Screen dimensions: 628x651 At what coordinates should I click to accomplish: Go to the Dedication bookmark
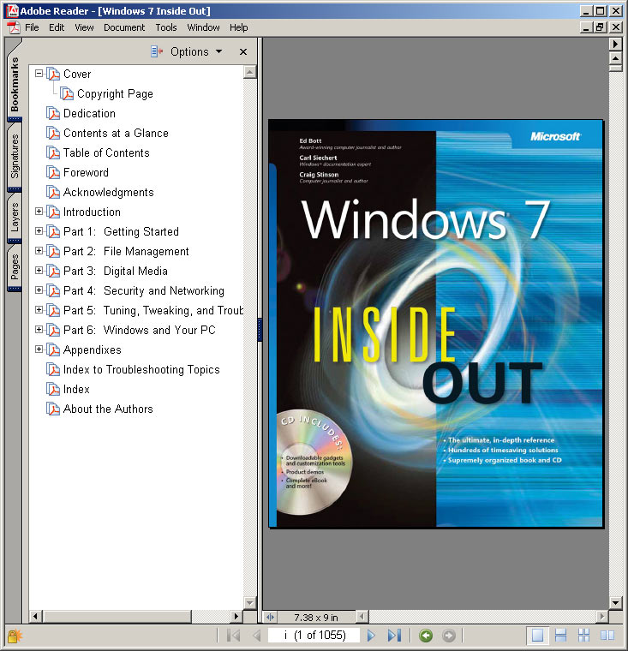[x=89, y=113]
